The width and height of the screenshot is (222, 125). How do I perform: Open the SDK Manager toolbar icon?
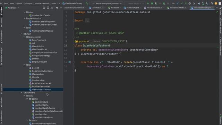207,3
